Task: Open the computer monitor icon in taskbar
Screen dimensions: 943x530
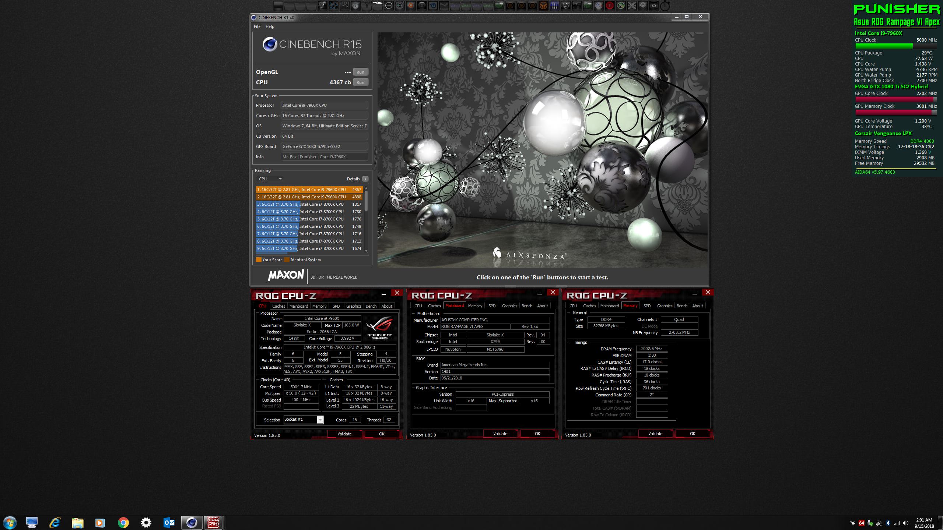Action: click(x=32, y=523)
